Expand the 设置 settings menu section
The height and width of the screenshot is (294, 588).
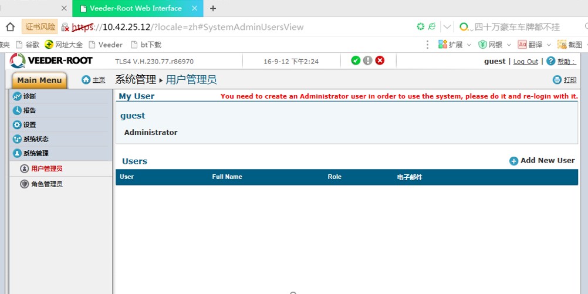pos(29,124)
